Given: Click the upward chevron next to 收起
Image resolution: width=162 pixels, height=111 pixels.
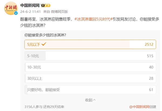Looking at the screenshot, I should point(94,100).
